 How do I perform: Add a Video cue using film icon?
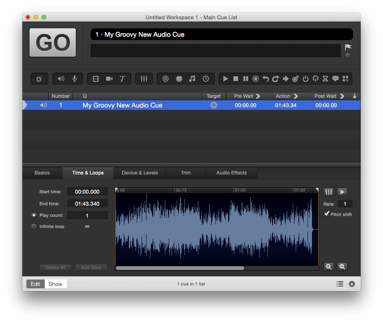[x=96, y=79]
